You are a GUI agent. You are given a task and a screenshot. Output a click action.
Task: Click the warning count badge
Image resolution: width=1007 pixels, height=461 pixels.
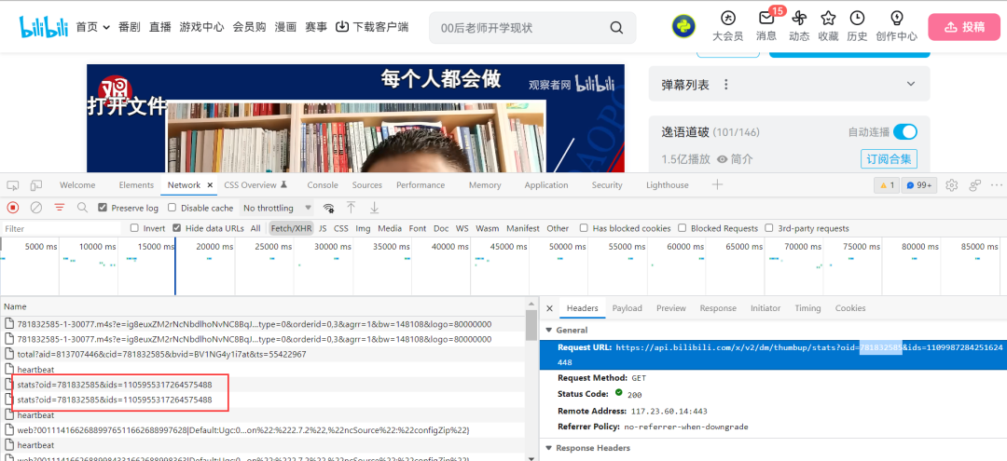887,185
